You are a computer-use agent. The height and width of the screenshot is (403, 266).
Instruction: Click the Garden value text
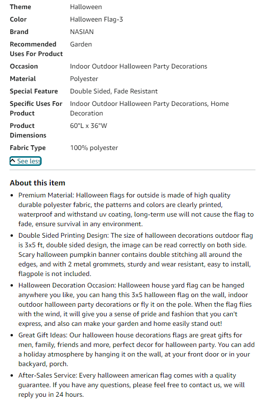point(81,44)
